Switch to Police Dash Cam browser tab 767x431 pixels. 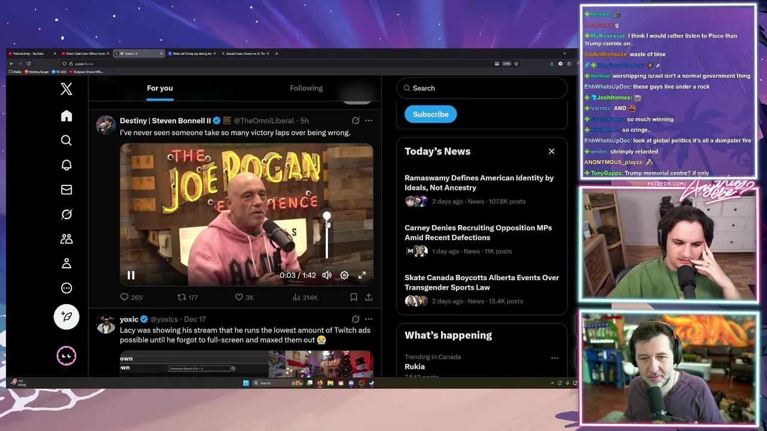coord(85,53)
